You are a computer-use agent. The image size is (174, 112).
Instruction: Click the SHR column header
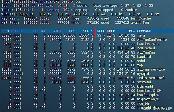pos(86,31)
